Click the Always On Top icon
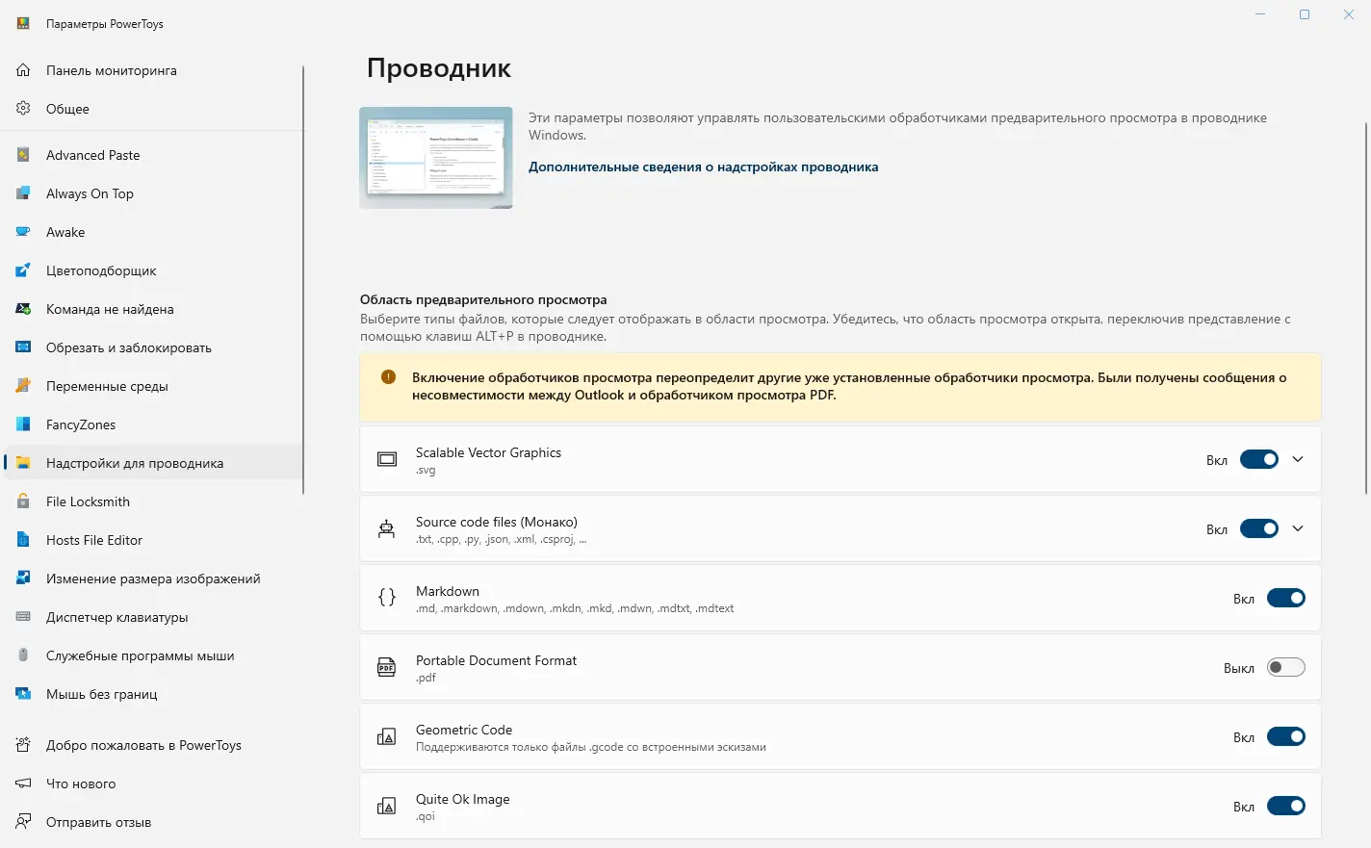Image resolution: width=1371 pixels, height=848 pixels. 23,193
